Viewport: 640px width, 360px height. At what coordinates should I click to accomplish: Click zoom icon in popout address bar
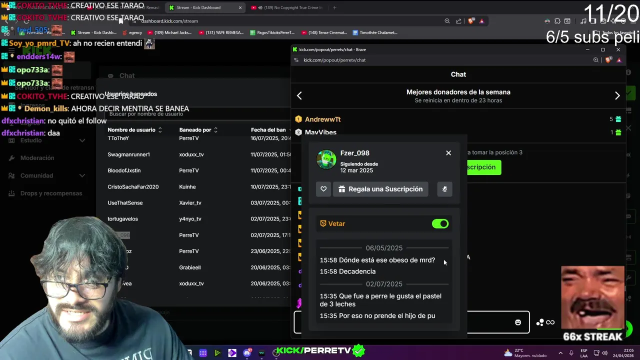595,60
